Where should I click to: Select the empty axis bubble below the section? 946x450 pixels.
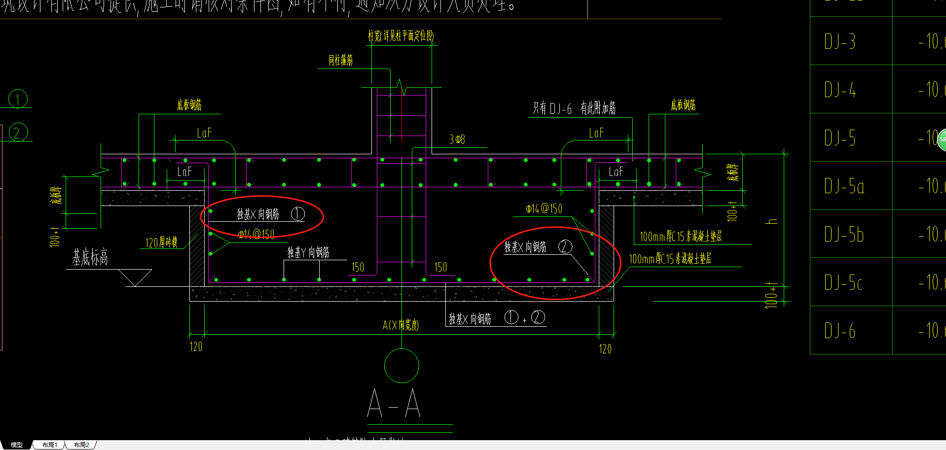(x=401, y=366)
